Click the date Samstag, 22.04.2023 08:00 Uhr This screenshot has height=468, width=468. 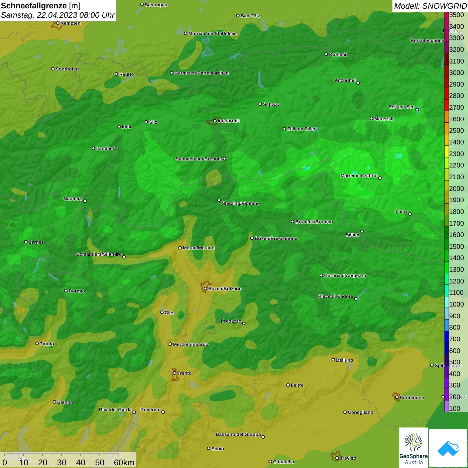coord(57,15)
